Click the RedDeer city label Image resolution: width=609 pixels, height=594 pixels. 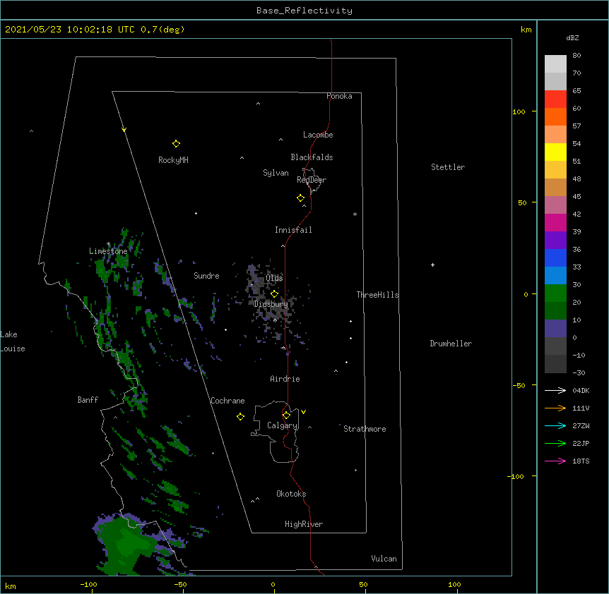coord(312,180)
